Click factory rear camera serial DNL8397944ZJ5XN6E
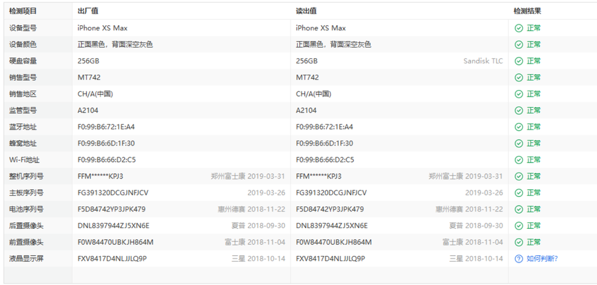The image size is (597, 285). click(x=113, y=225)
